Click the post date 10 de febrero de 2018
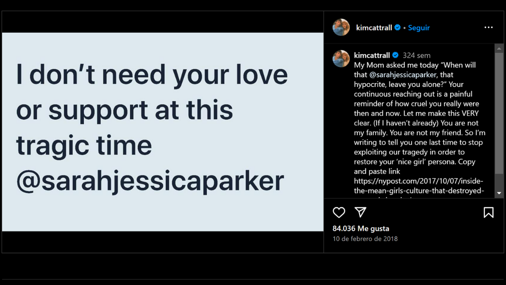This screenshot has width=506, height=285. [x=365, y=239]
